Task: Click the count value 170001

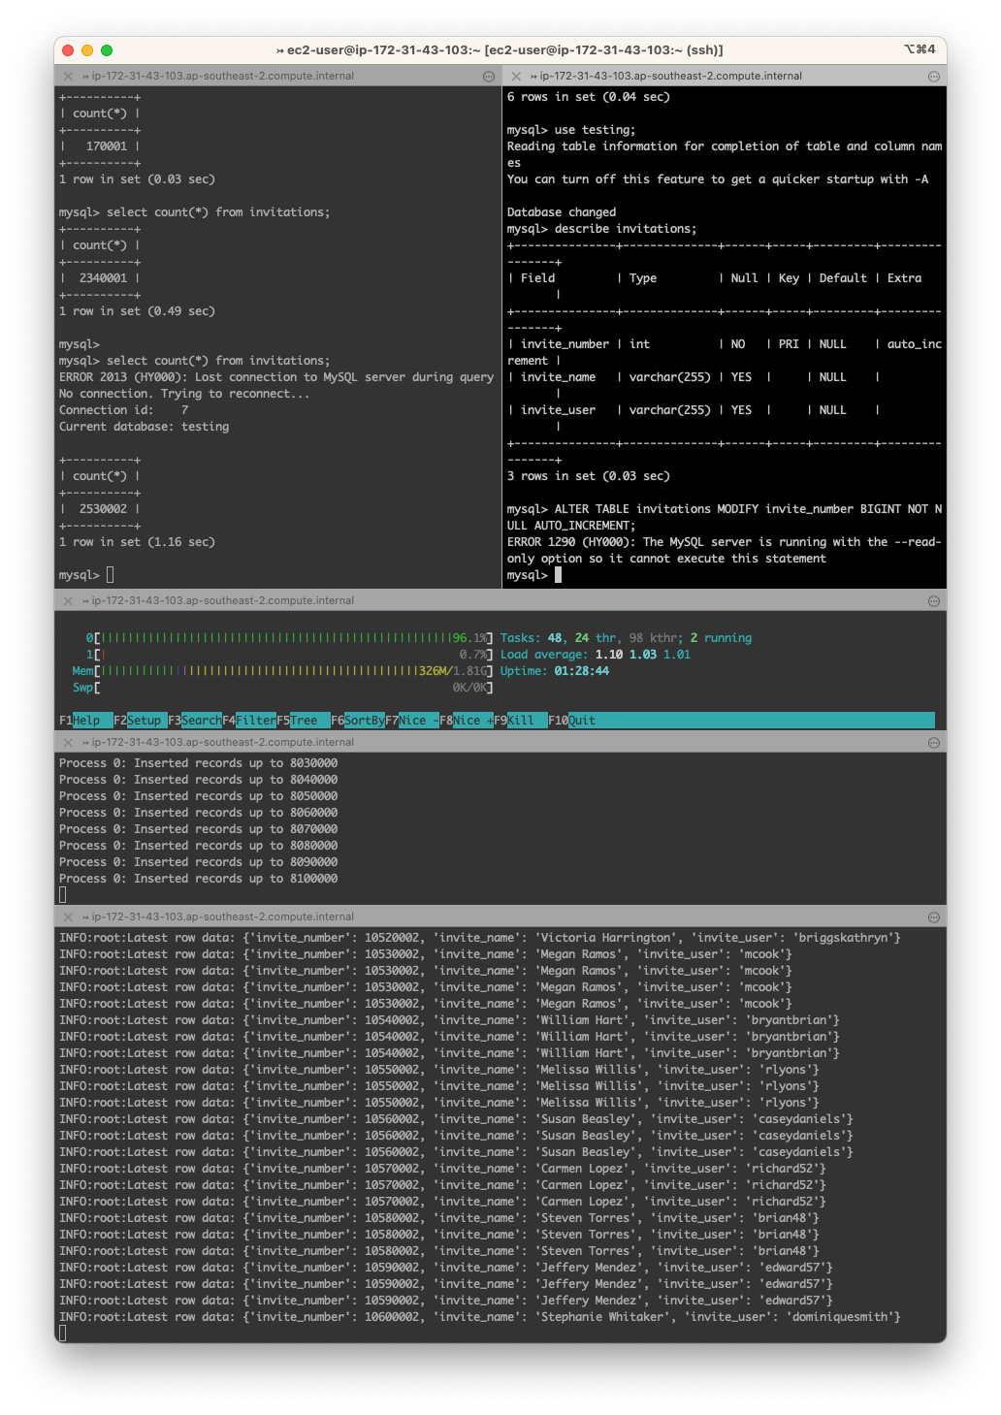Action: pos(107,146)
